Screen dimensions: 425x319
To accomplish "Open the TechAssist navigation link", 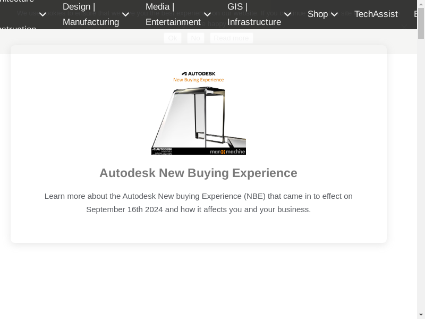I will [376, 14].
